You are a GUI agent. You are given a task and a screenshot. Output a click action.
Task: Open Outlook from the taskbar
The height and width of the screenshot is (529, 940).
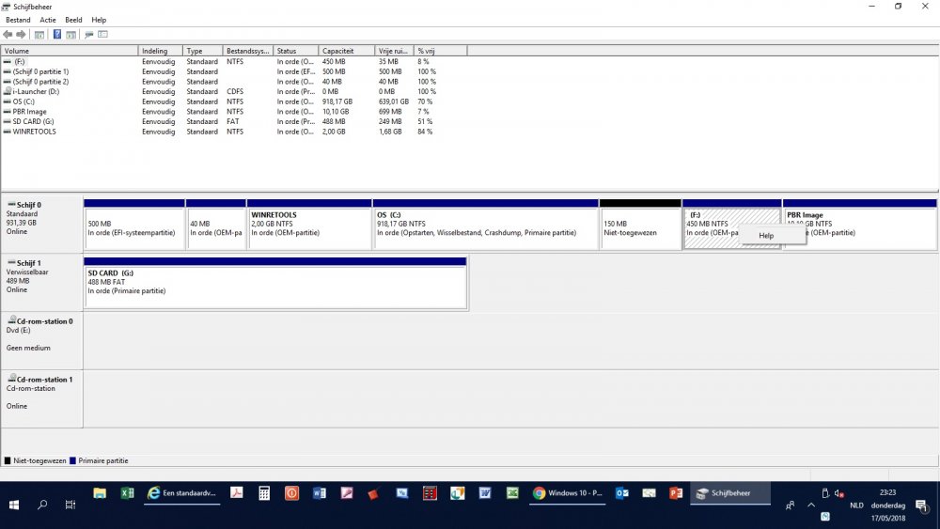621,493
